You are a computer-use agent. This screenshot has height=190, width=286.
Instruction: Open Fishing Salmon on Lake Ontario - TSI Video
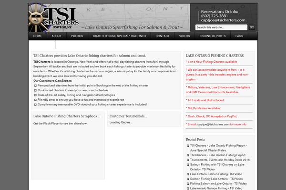click(218, 184)
